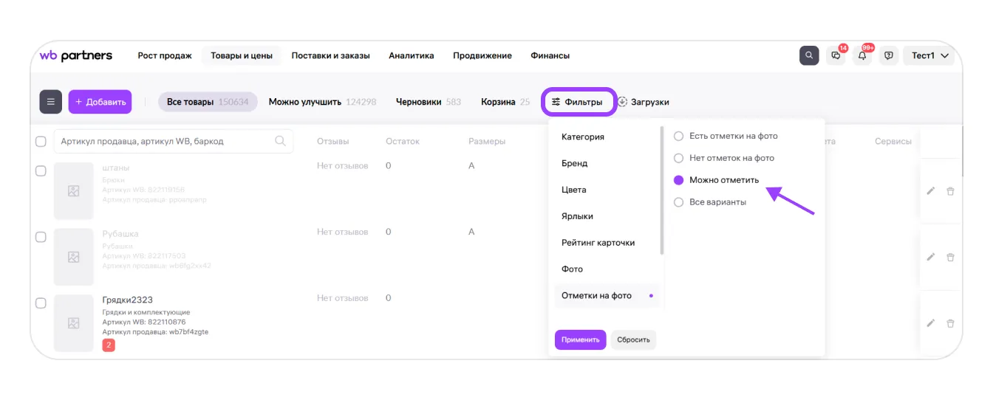This screenshot has height=400, width=993.
Task: Open the Фильтры dropdown panel
Action: point(578,102)
